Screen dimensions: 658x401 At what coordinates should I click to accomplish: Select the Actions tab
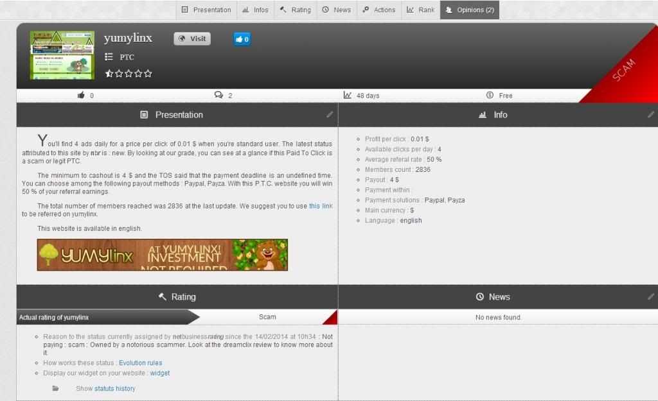(379, 10)
